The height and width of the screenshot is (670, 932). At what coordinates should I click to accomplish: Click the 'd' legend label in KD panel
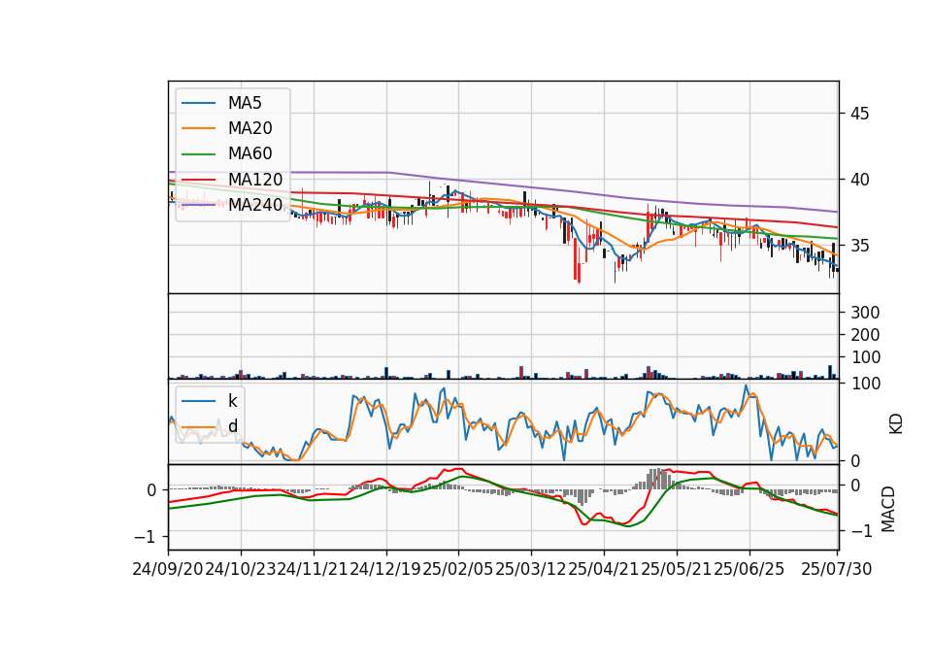pyautogui.click(x=232, y=426)
